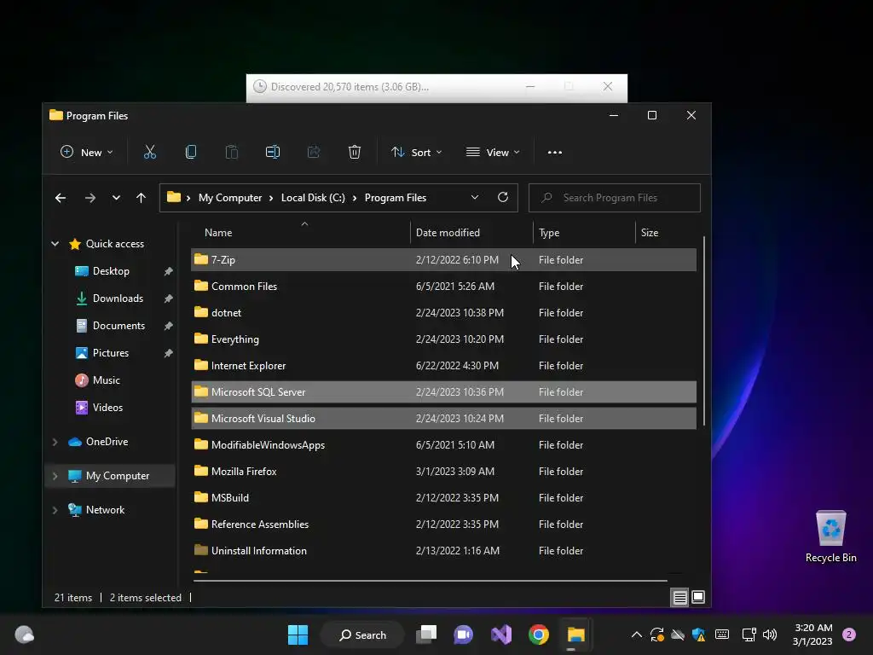Go forward with the right arrow
This screenshot has height=655, width=873.
(x=90, y=198)
